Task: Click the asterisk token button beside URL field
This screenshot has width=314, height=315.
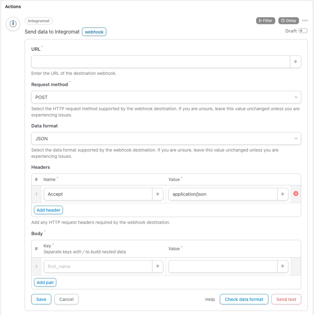Action: [x=295, y=62]
